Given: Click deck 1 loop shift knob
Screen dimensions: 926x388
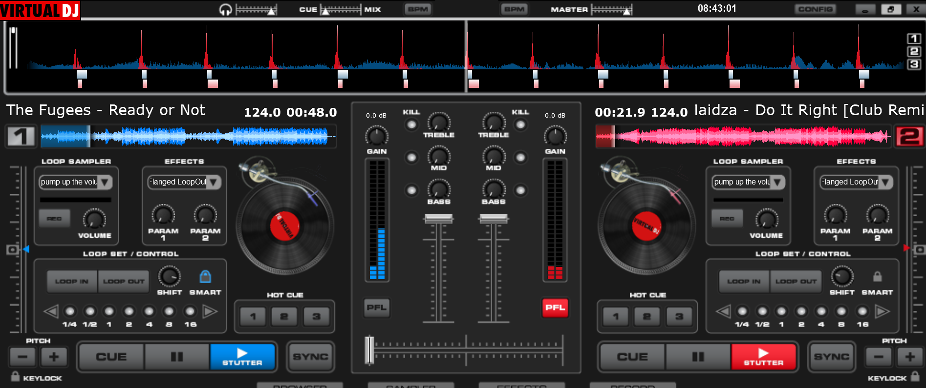Looking at the screenshot, I should coord(170,277).
